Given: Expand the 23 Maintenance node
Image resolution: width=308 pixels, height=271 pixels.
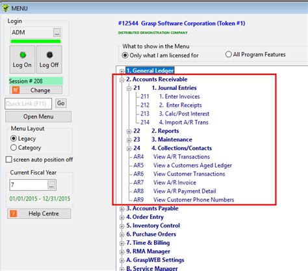Looking at the screenshot, I should click(129, 140).
